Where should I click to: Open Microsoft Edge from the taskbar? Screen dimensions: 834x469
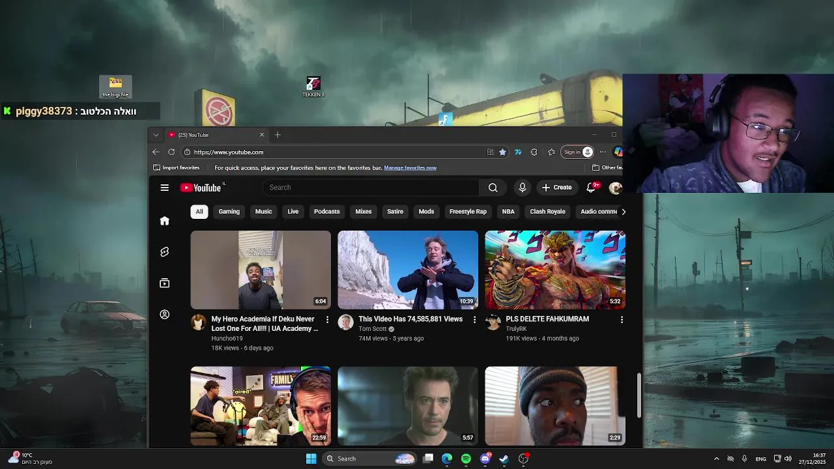pyautogui.click(x=447, y=459)
